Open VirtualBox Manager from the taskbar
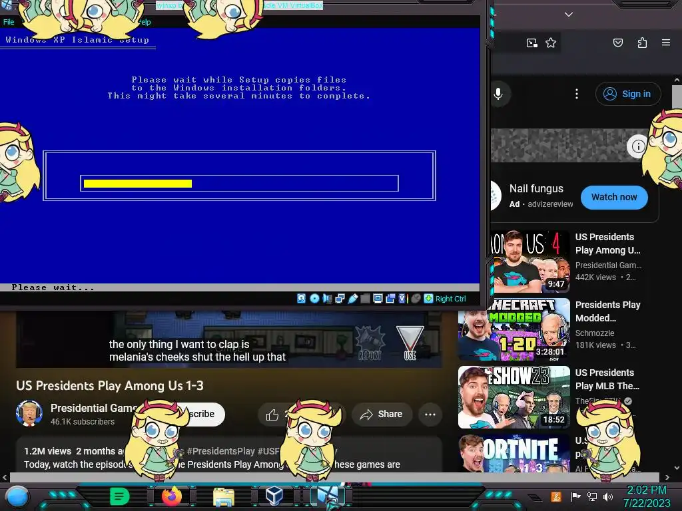The height and width of the screenshot is (511, 682). [x=274, y=495]
